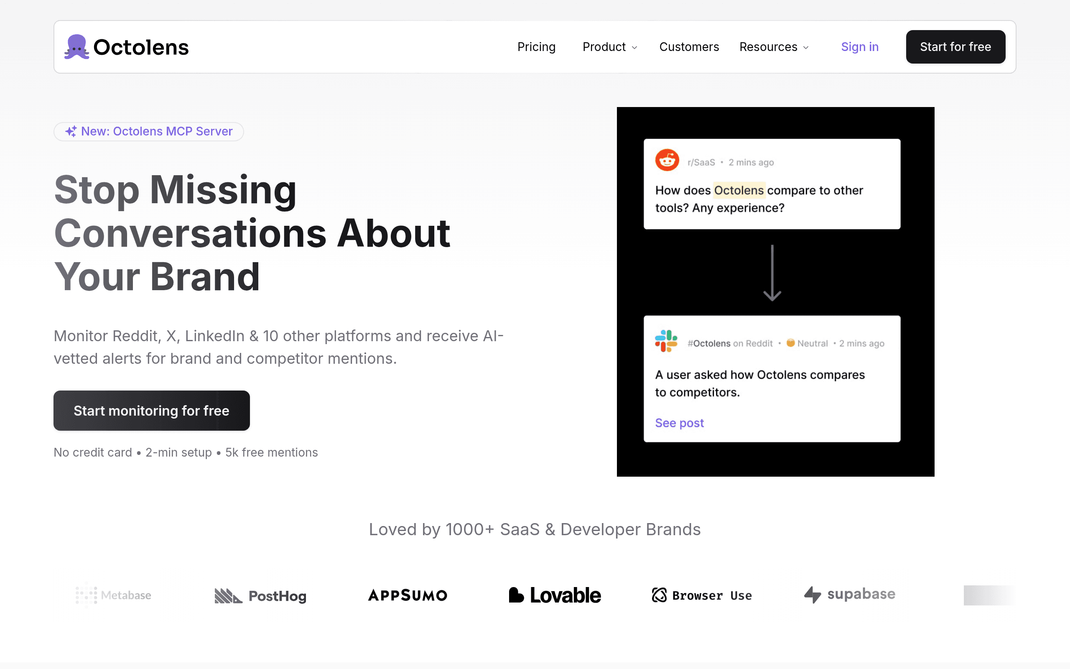1070x669 pixels.
Task: Click the Octolens brand name text
Action: click(x=141, y=47)
